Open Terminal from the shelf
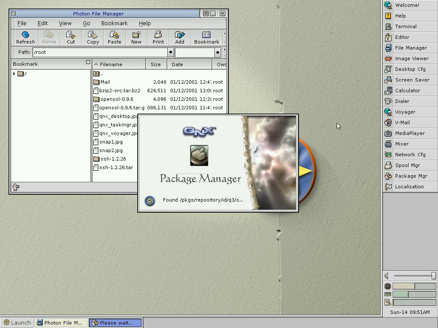 (x=405, y=26)
